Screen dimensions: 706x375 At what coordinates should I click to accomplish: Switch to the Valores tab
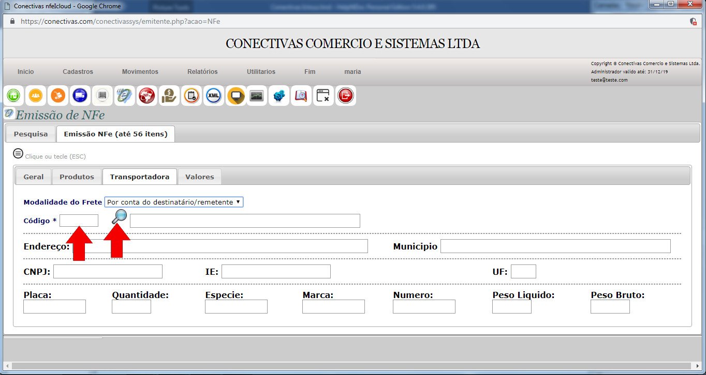199,177
